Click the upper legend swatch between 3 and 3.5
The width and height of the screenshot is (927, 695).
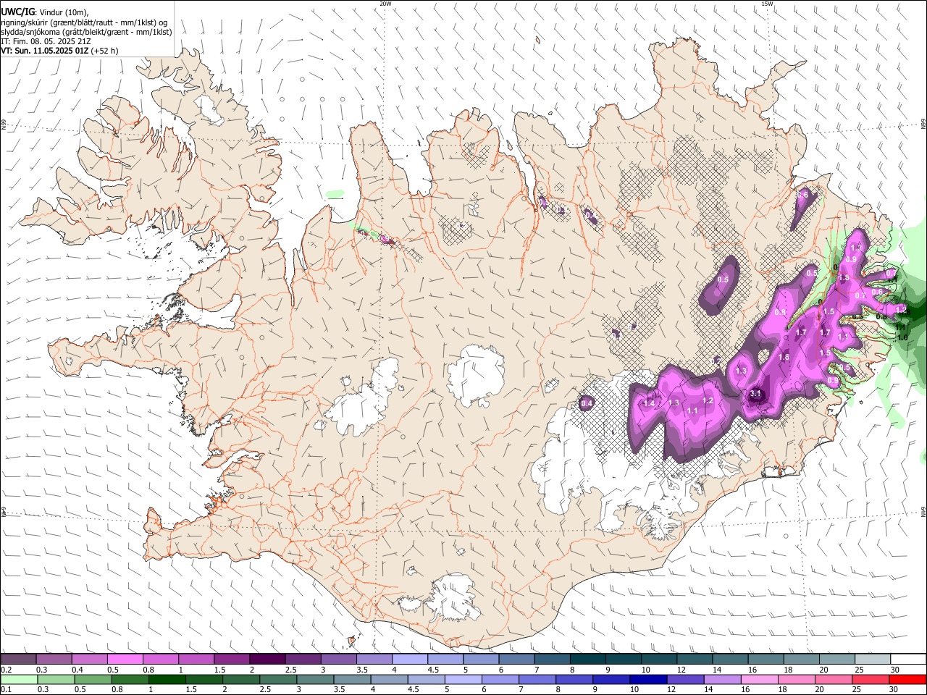point(338,660)
